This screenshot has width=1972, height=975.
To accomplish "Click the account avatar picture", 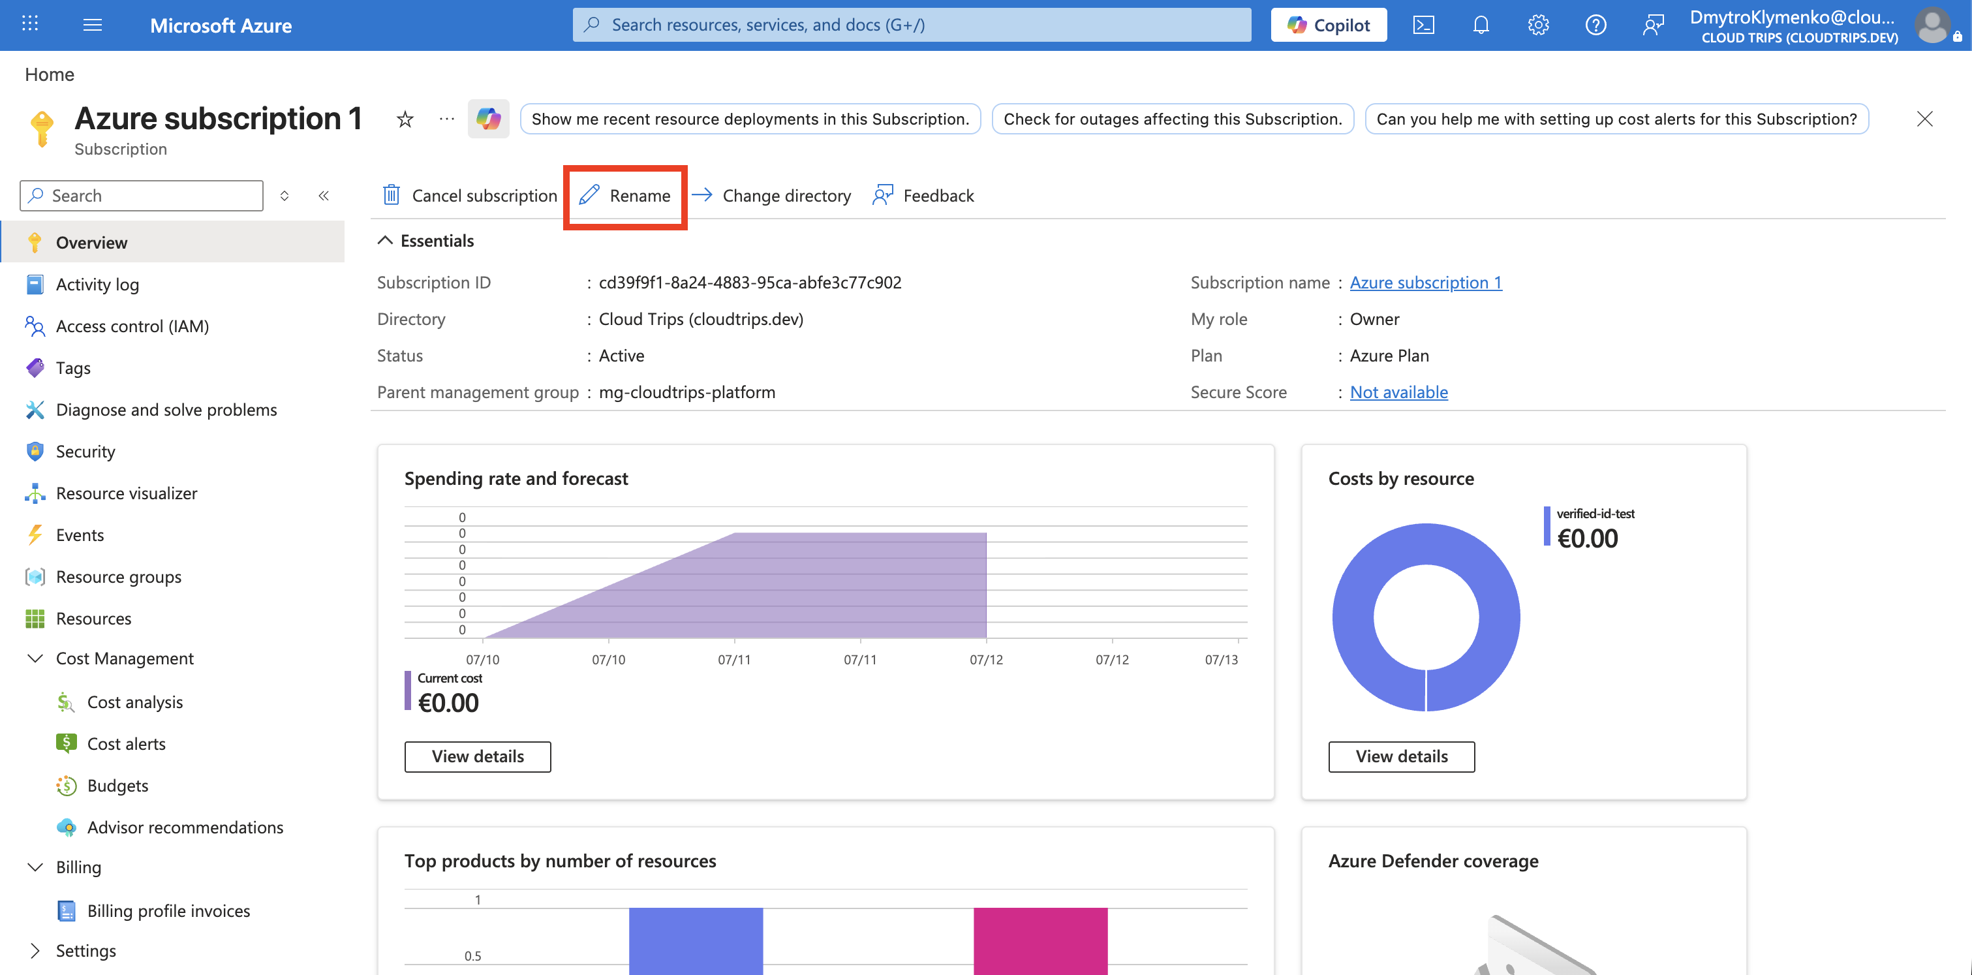I will click(x=1933, y=25).
